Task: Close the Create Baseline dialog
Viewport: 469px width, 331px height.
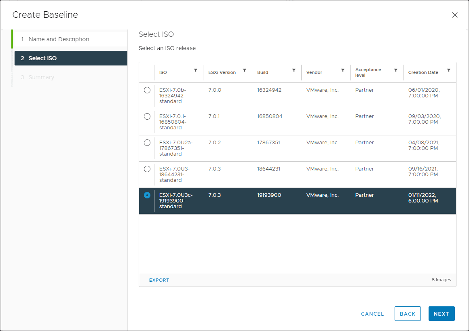Action: click(455, 15)
